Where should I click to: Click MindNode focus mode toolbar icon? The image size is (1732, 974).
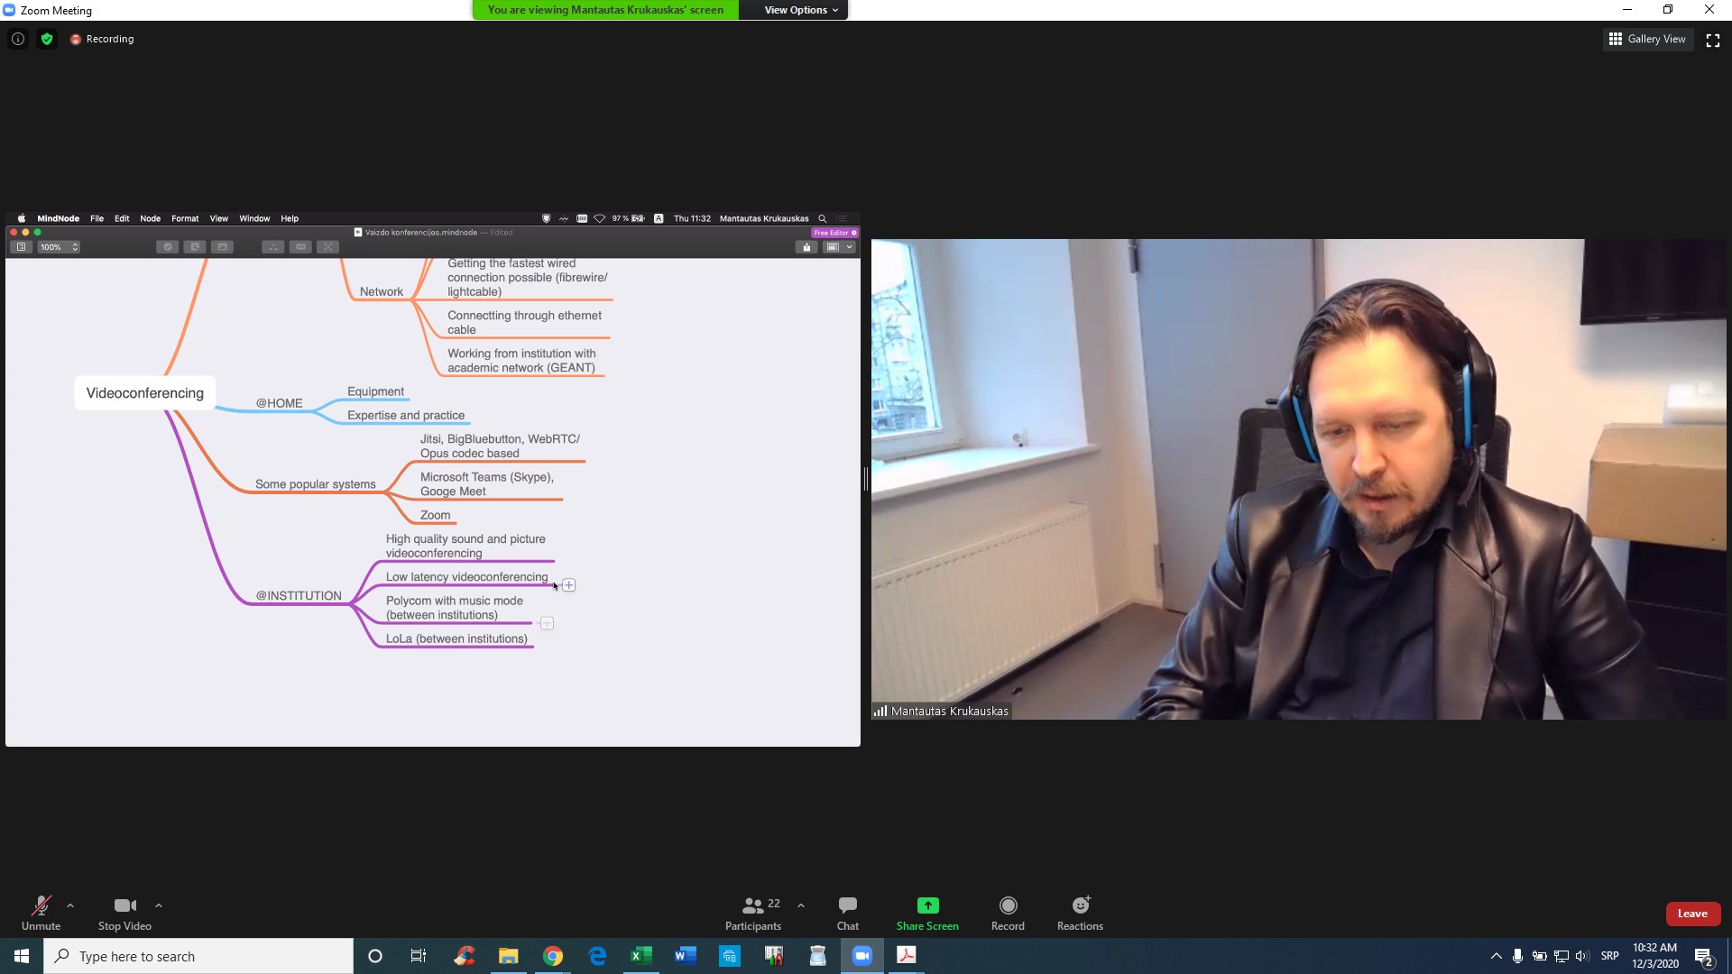click(328, 247)
